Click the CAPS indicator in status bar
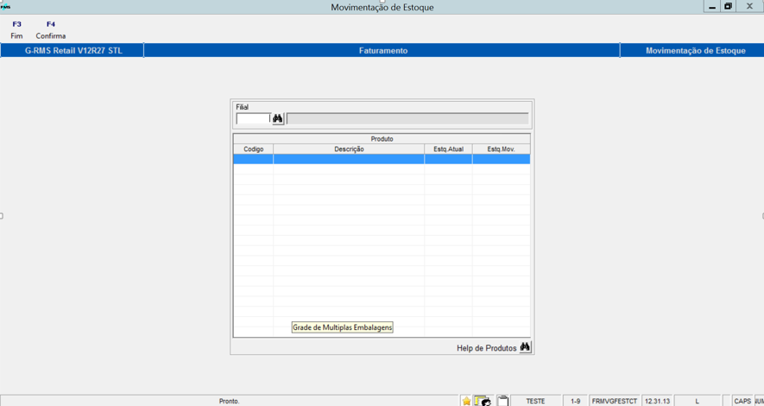The image size is (764, 406). (x=742, y=401)
